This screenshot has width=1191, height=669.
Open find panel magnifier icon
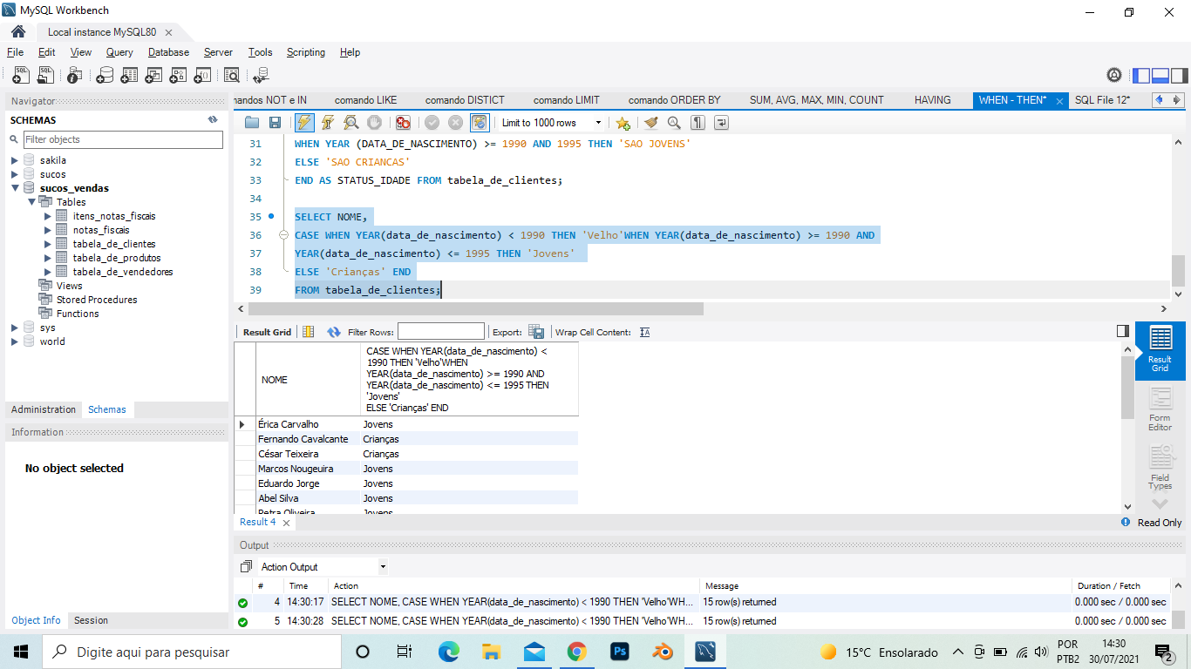tap(674, 123)
